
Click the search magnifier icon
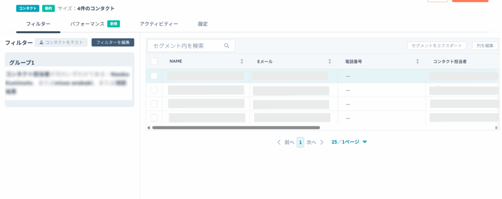[226, 46]
